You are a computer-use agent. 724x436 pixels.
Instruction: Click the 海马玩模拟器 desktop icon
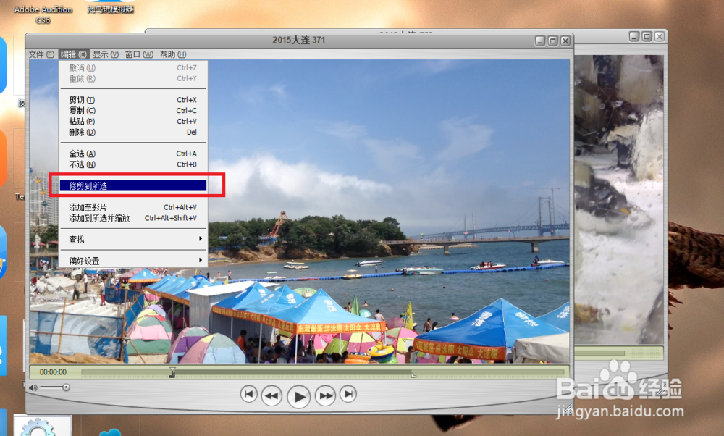(x=110, y=7)
